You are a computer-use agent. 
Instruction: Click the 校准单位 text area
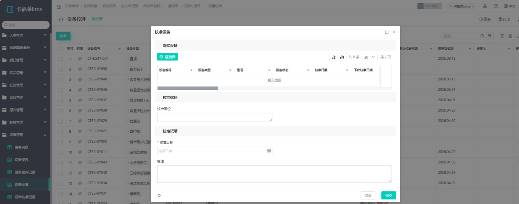click(x=215, y=117)
